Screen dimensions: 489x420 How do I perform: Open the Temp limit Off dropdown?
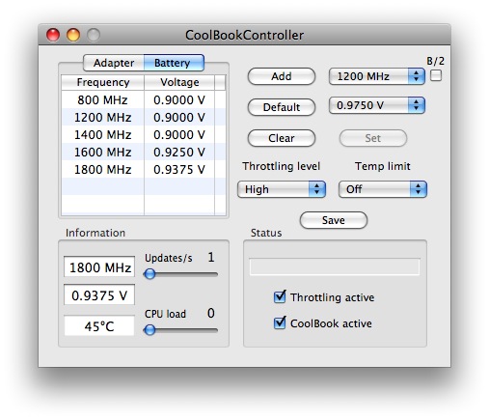coord(383,189)
